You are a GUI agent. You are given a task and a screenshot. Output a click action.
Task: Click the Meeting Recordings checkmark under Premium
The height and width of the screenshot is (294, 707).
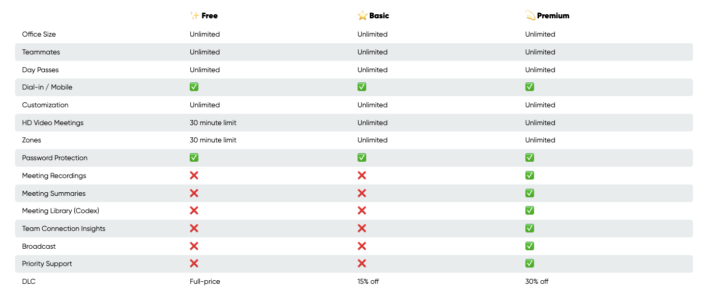[529, 175]
